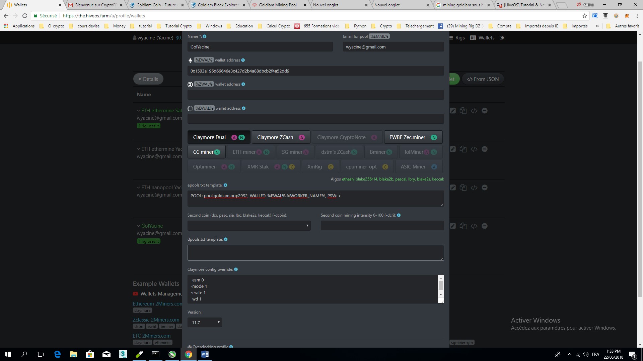Screen dimensions: 643x361
Task: Open the Ethereum 2Miners.com example link
Action: click(157, 304)
